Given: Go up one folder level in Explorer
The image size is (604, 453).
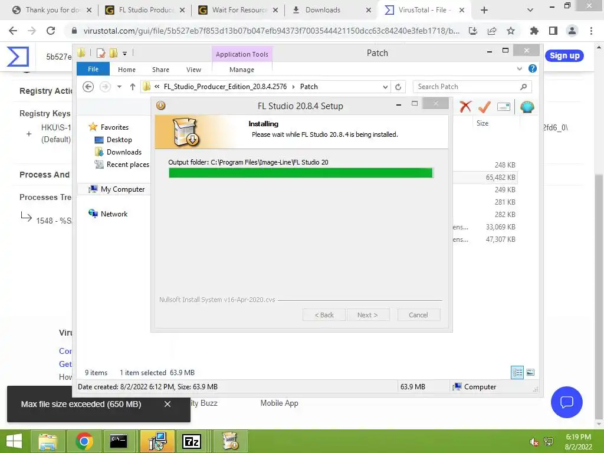Looking at the screenshot, I should (x=133, y=87).
